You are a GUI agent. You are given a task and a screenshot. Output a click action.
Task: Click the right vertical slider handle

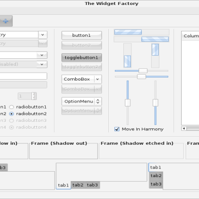[x=155, y=102]
